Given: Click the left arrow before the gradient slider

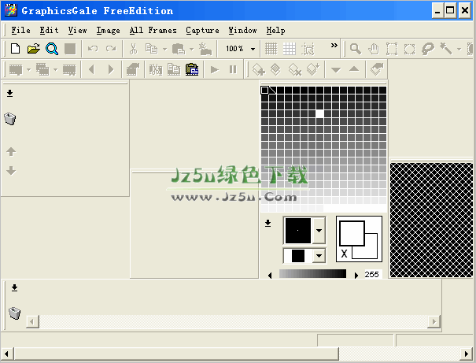Looking at the screenshot, I should pos(270,276).
